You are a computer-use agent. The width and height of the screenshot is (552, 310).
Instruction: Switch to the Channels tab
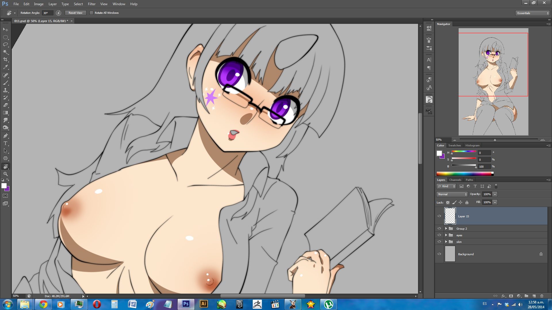click(455, 180)
